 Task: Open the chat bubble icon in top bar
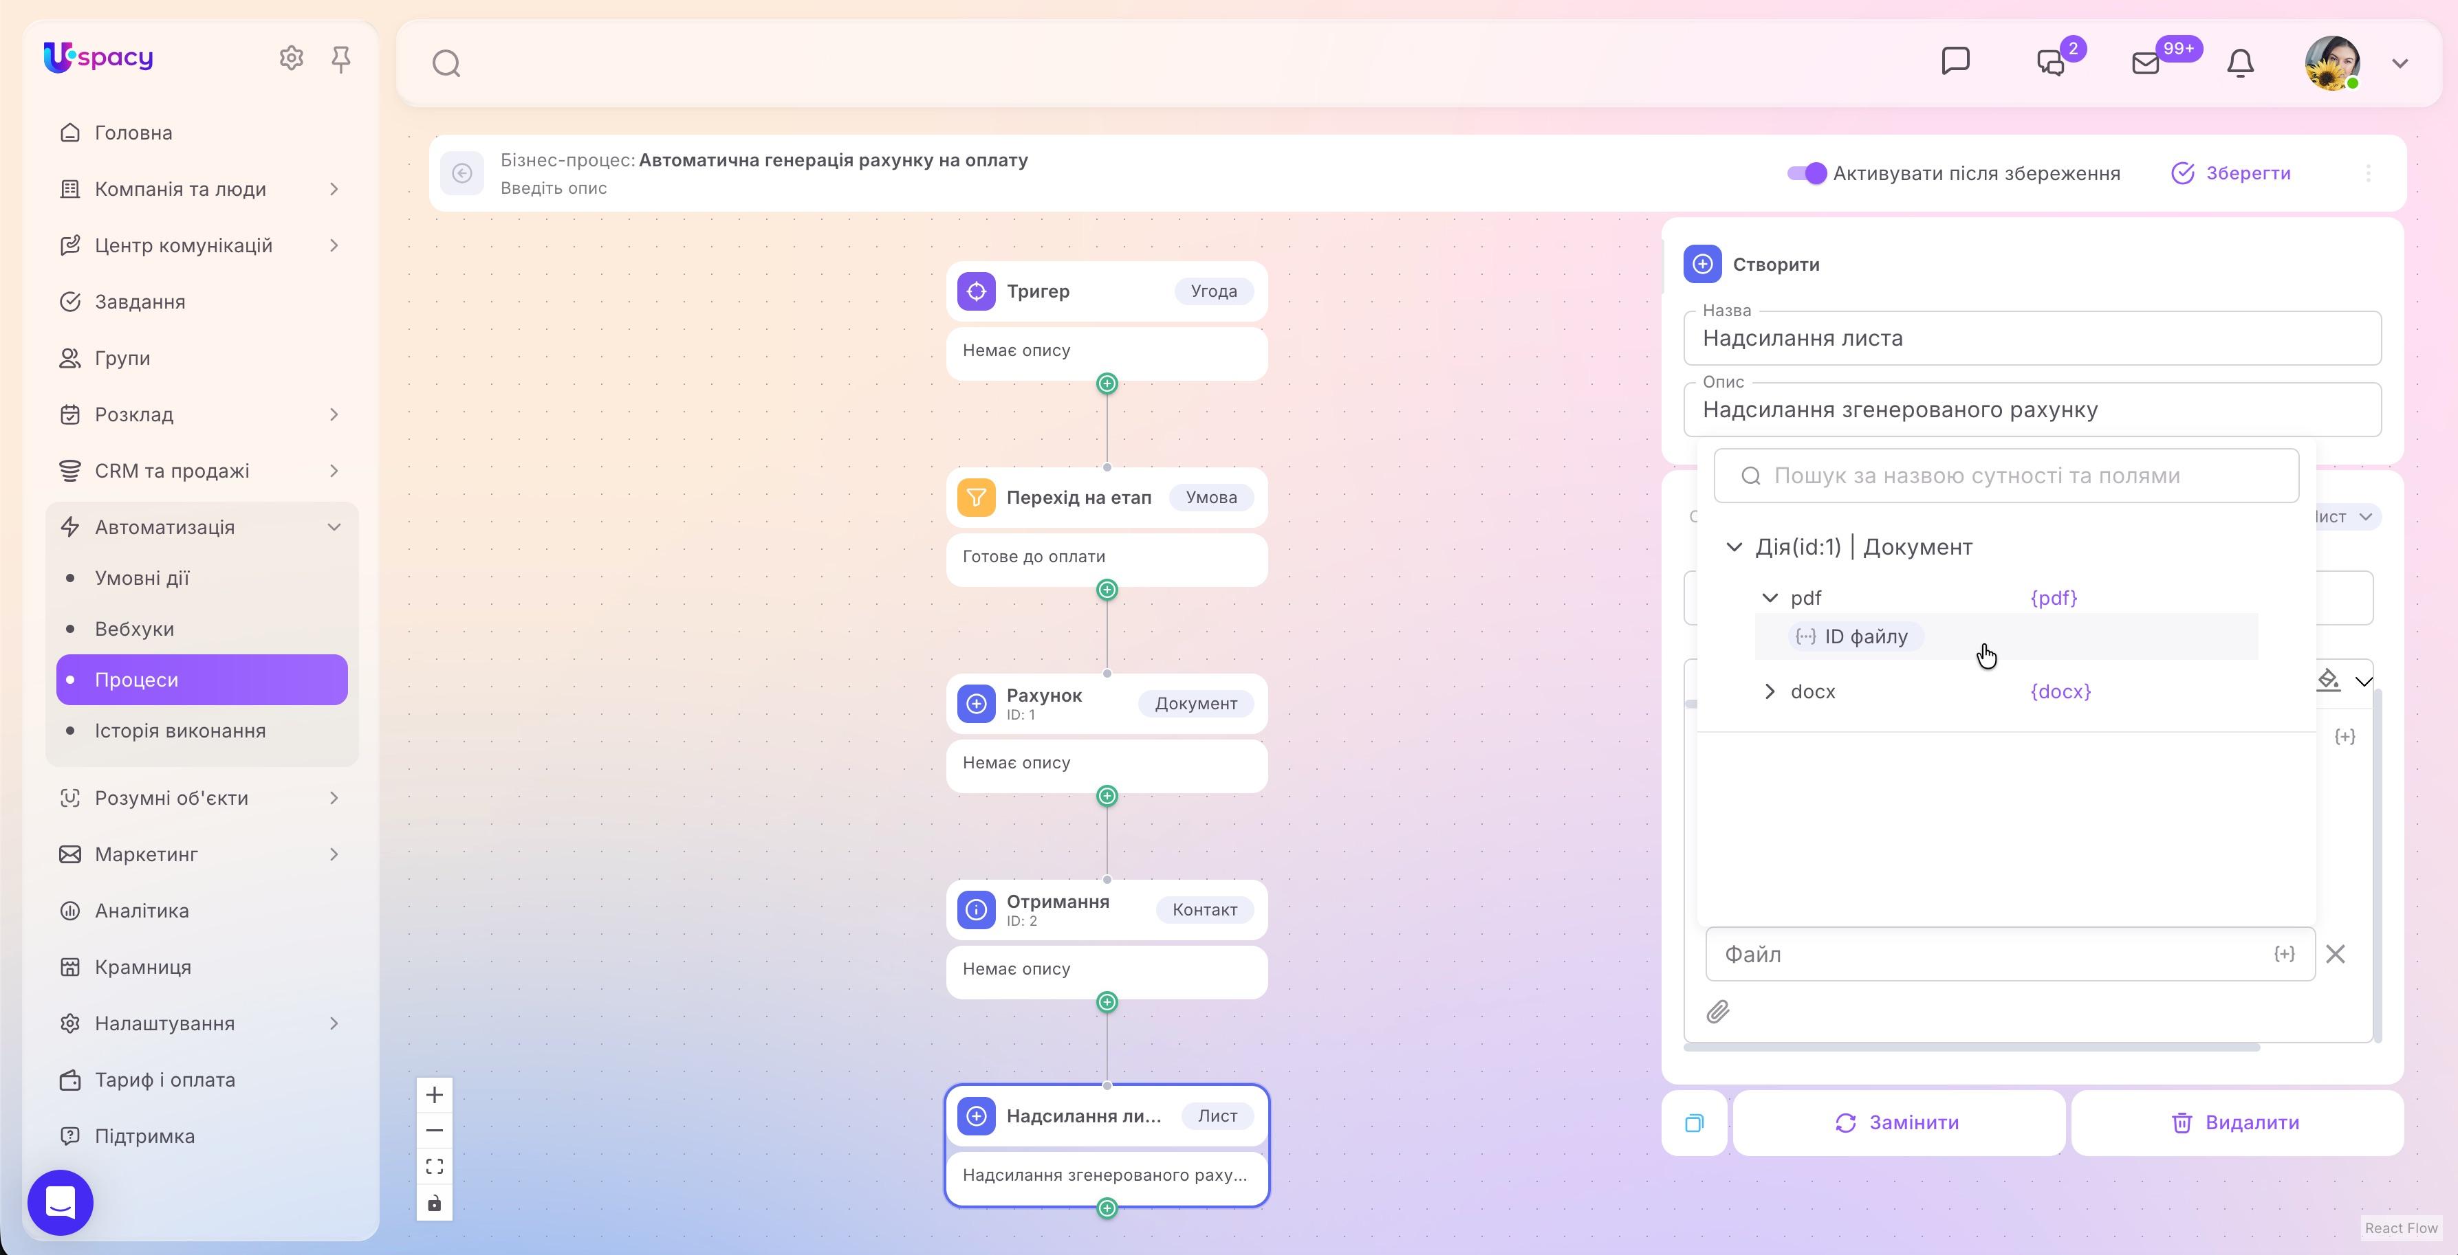pos(1955,61)
